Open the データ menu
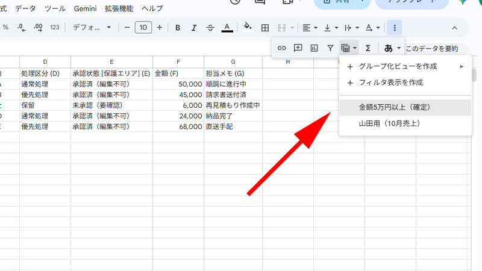Viewport: 482px width, 271px height. pos(25,8)
